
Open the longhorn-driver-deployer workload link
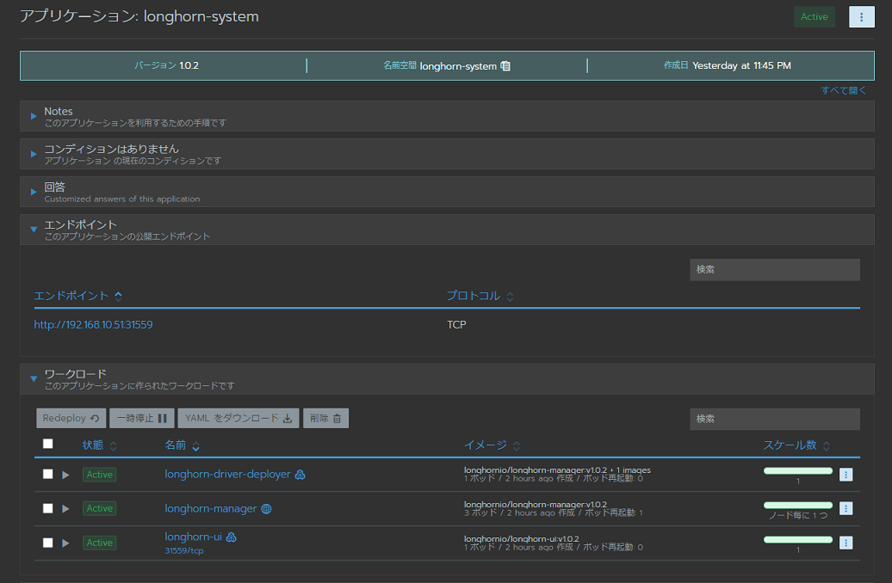click(227, 474)
